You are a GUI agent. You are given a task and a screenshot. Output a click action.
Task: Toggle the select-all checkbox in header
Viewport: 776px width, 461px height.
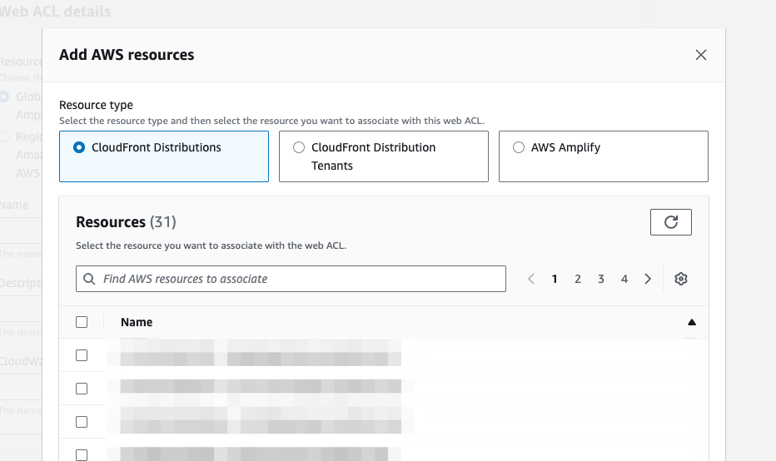[82, 322]
